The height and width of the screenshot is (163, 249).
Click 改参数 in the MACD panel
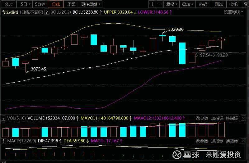click(202, 141)
